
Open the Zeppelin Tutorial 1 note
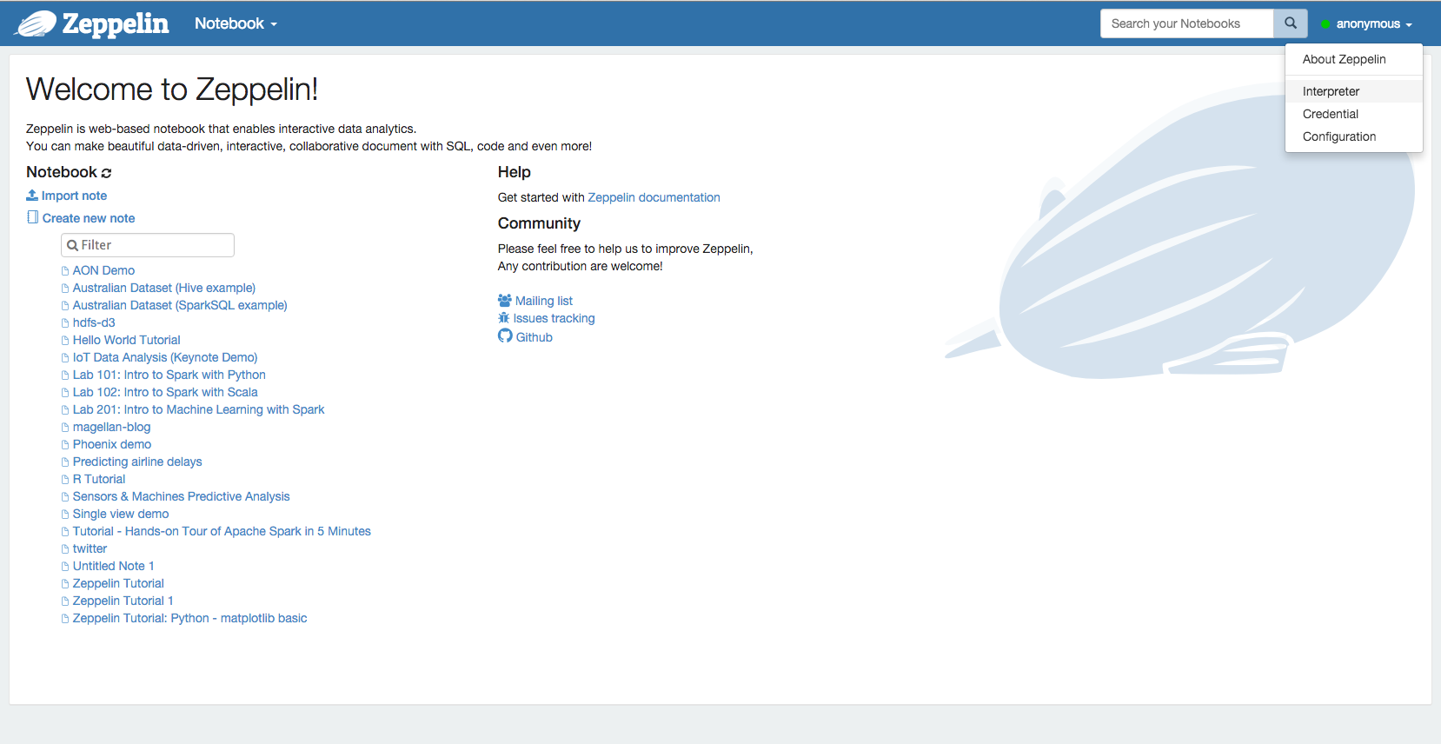[x=123, y=601]
